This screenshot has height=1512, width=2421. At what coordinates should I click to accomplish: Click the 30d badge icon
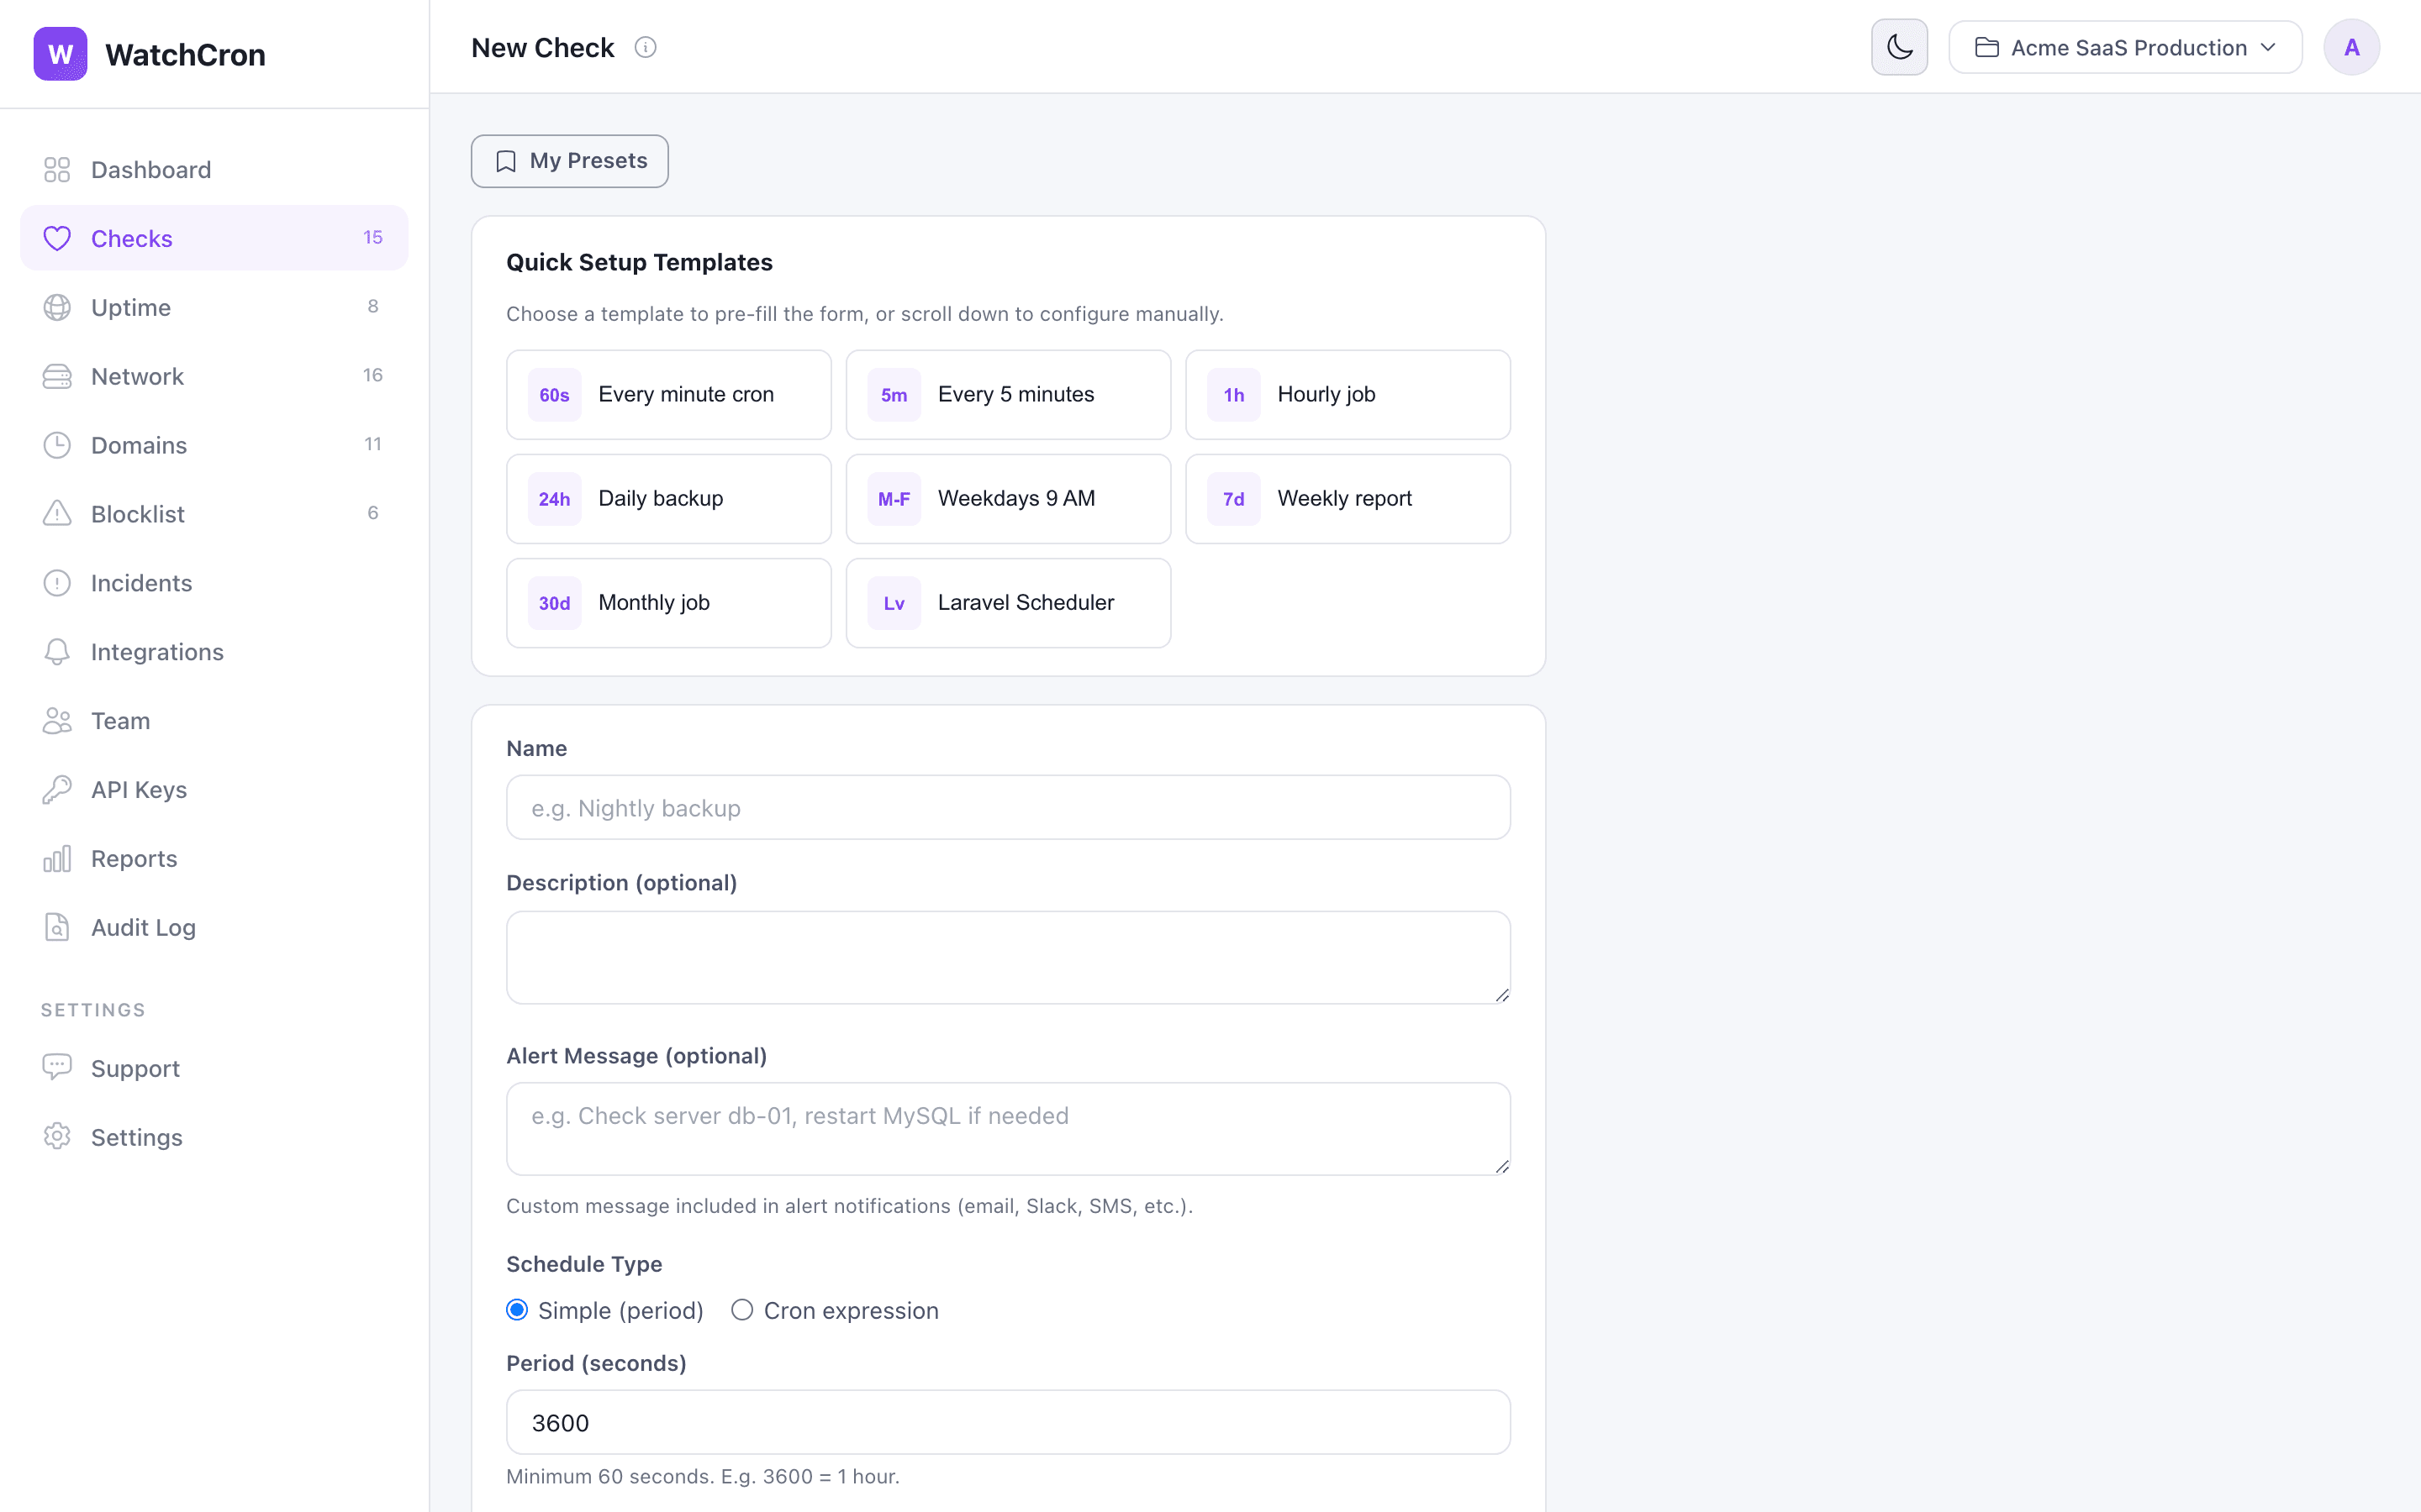554,603
